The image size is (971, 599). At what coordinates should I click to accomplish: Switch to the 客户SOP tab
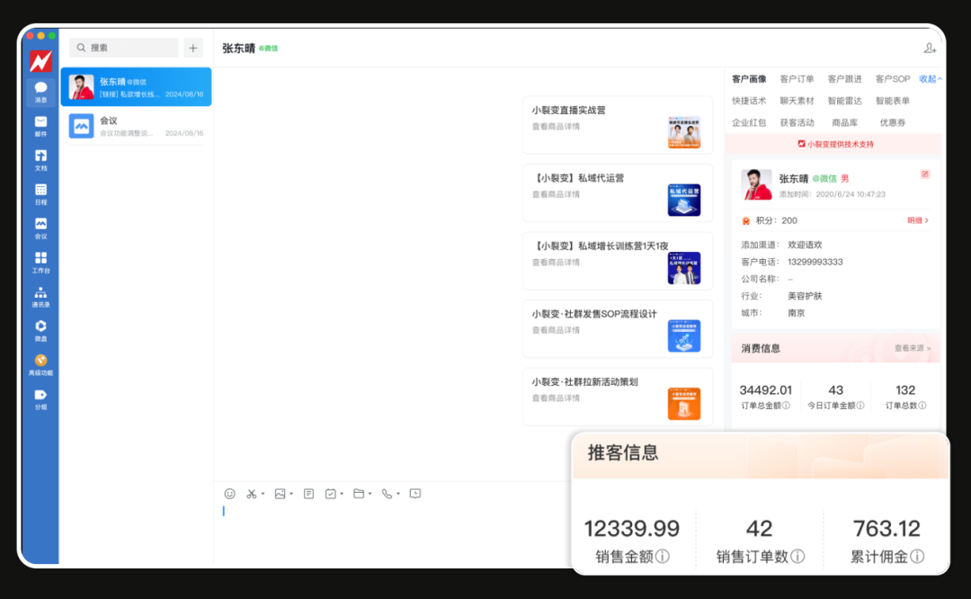click(x=892, y=79)
